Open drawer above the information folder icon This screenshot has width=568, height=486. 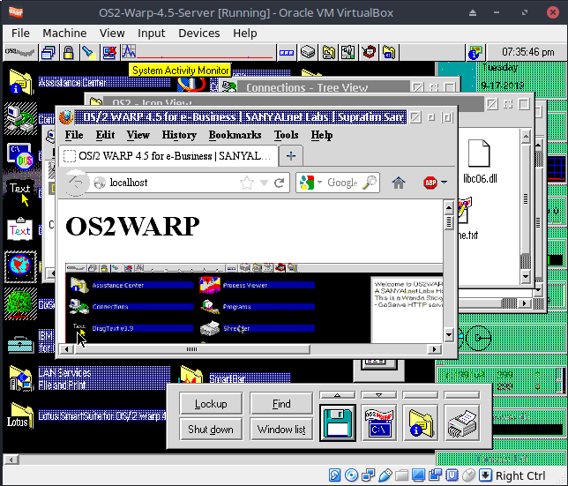point(421,395)
